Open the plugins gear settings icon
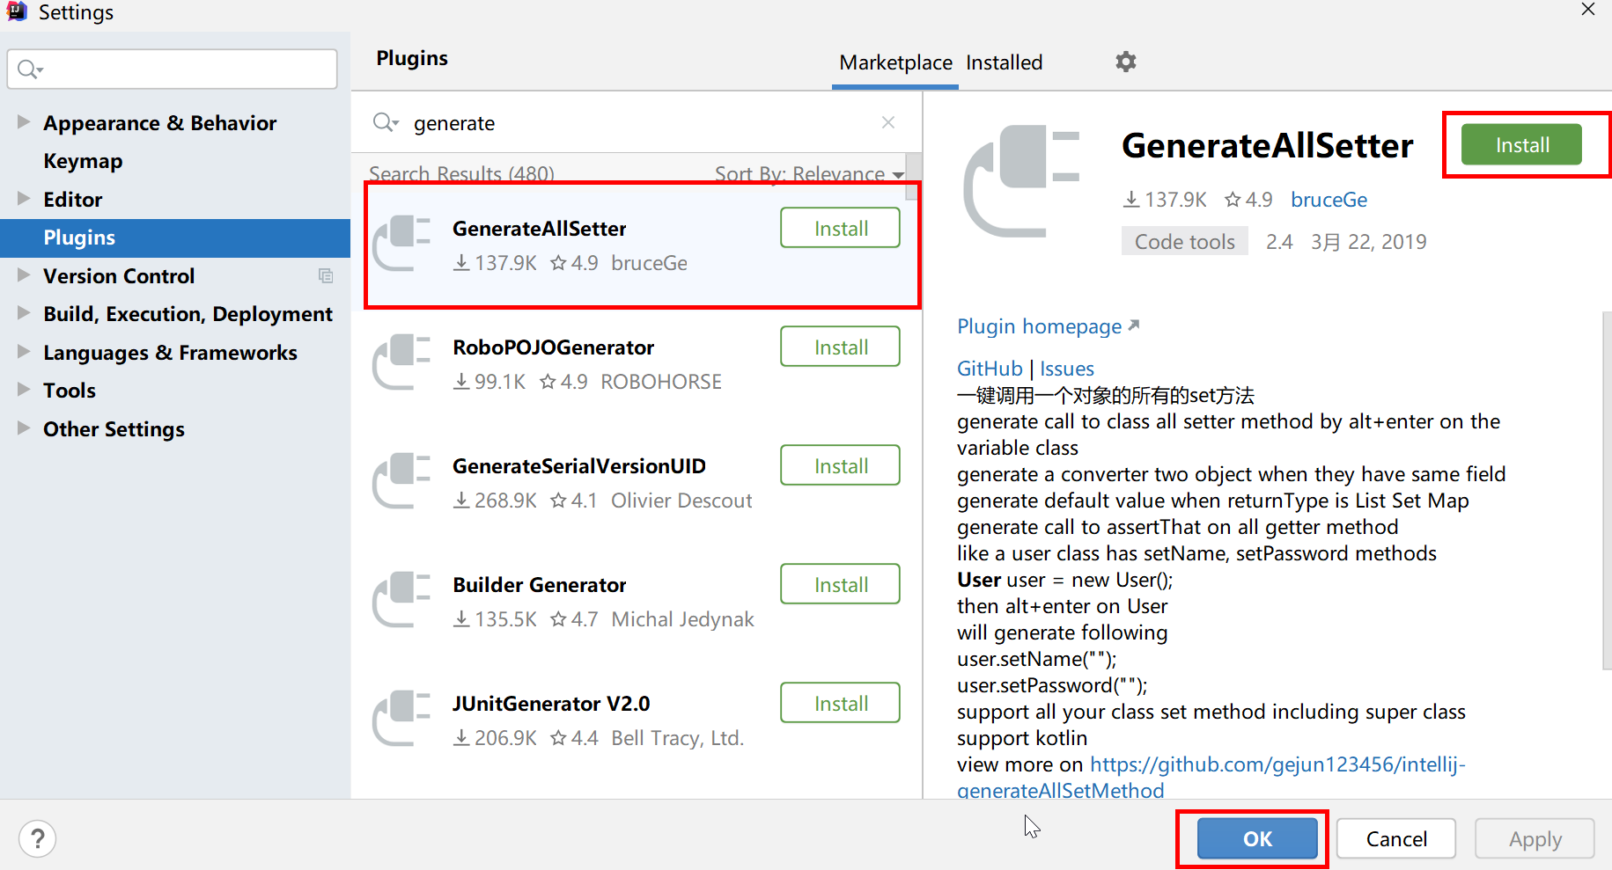Viewport: 1612px width, 870px height. tap(1125, 62)
